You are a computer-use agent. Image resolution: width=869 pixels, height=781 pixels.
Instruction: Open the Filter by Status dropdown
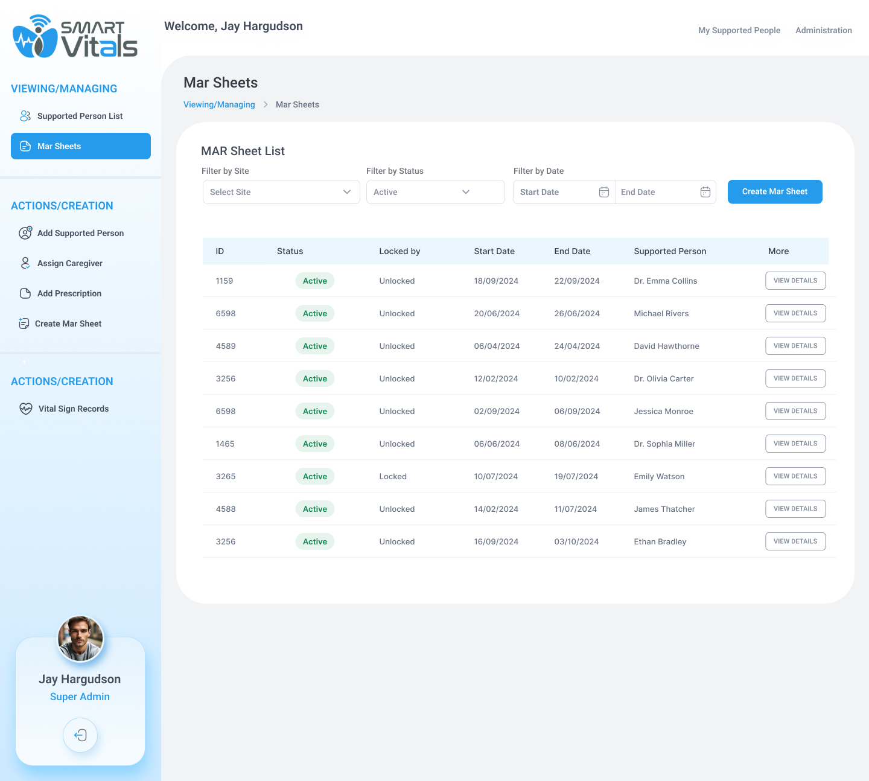(435, 192)
